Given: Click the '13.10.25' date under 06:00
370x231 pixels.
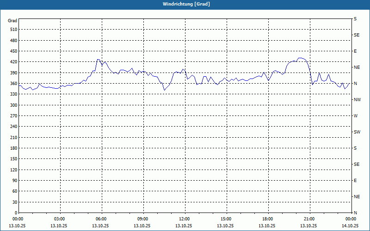Looking at the screenshot, I should [x=100, y=226].
